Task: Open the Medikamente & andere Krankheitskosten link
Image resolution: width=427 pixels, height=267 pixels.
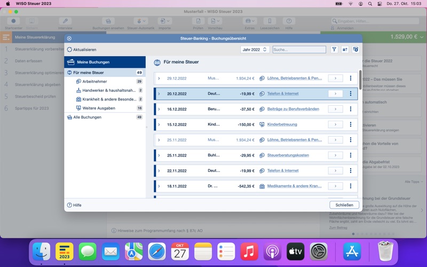Action: click(295, 186)
